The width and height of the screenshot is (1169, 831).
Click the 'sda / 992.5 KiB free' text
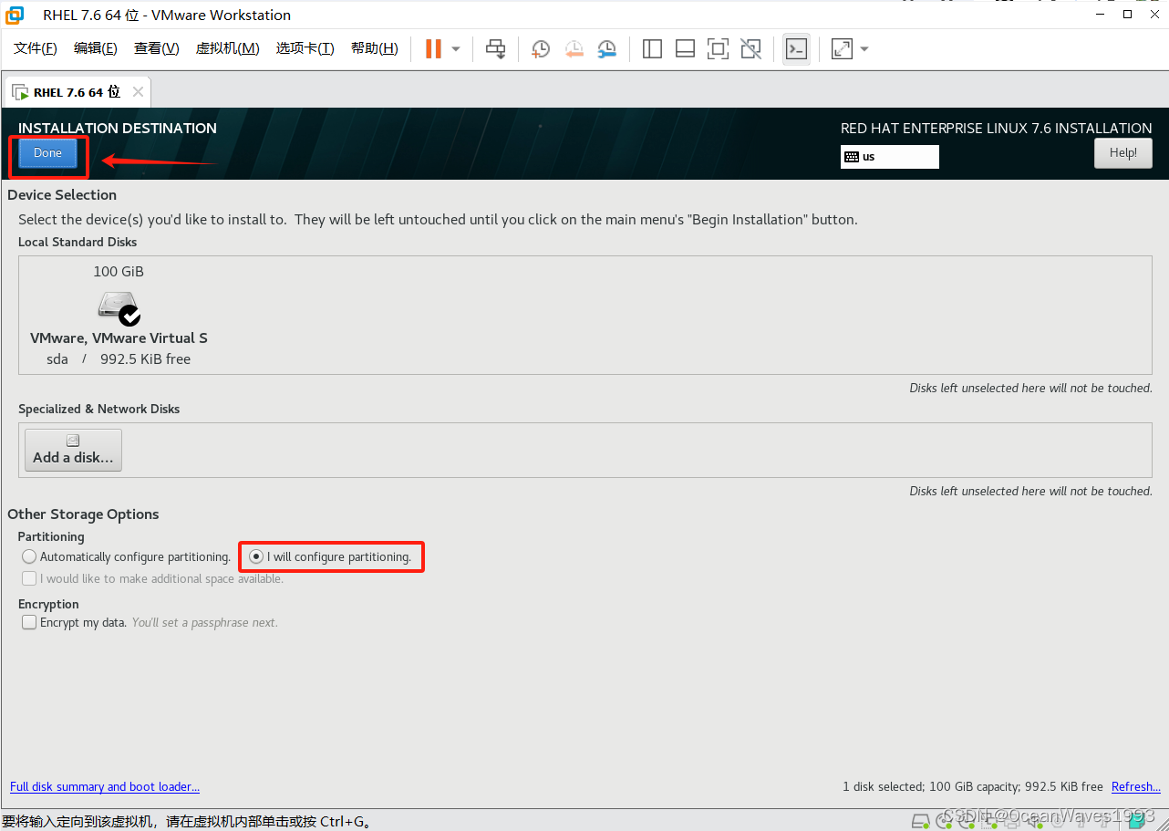[119, 359]
